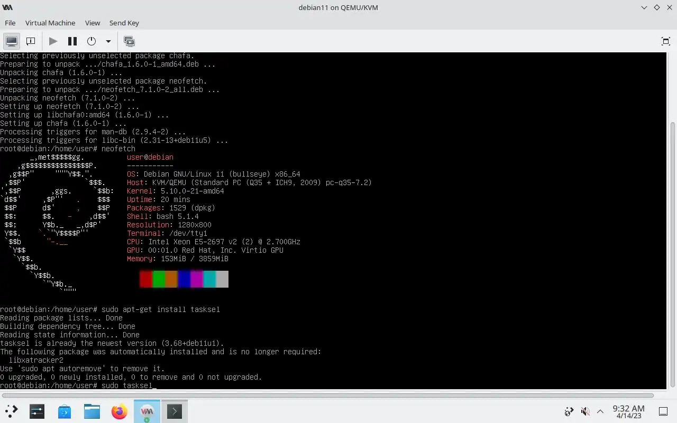Click the 'tasksel is already the newest version' line
677x423 pixels.
(x=112, y=343)
